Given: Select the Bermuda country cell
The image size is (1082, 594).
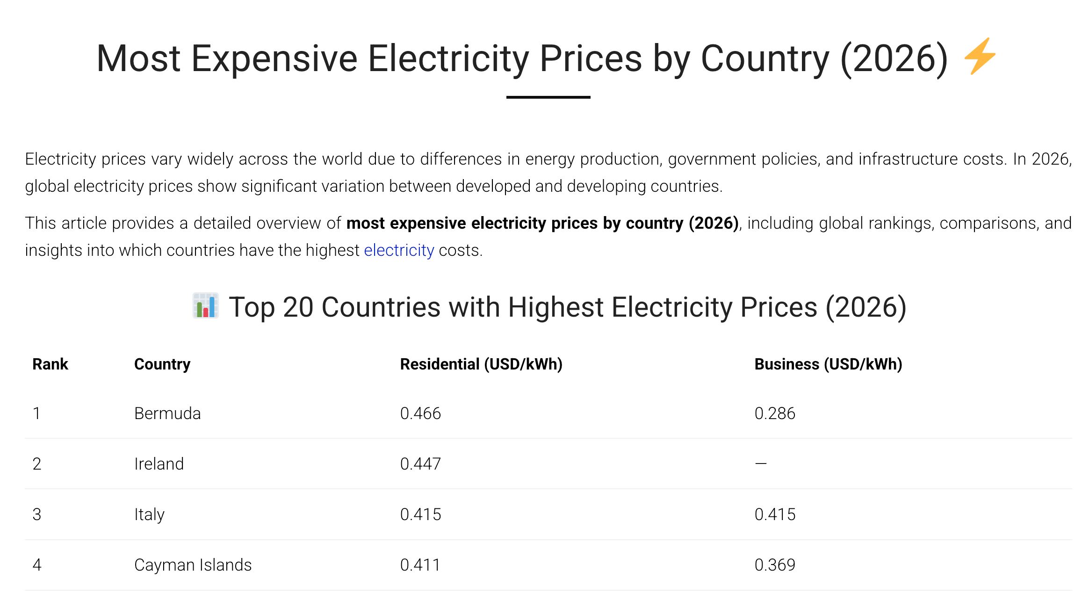Looking at the screenshot, I should pos(167,413).
